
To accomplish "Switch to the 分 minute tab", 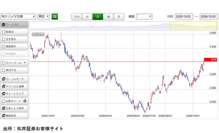I will coord(87,17).
